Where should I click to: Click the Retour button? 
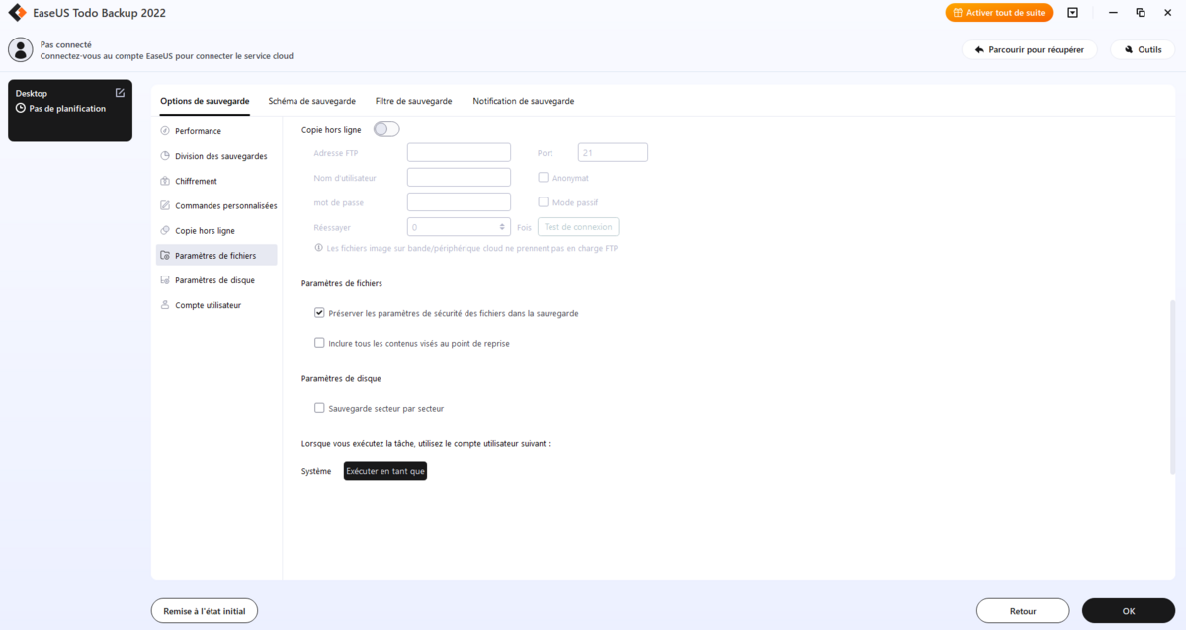[x=1023, y=611]
